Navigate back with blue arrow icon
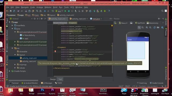 coord(45,11)
